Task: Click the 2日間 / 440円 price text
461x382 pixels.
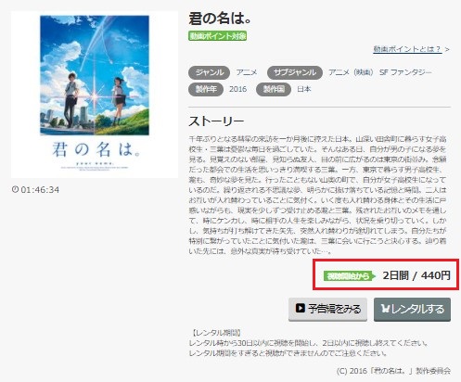Action: click(x=416, y=275)
